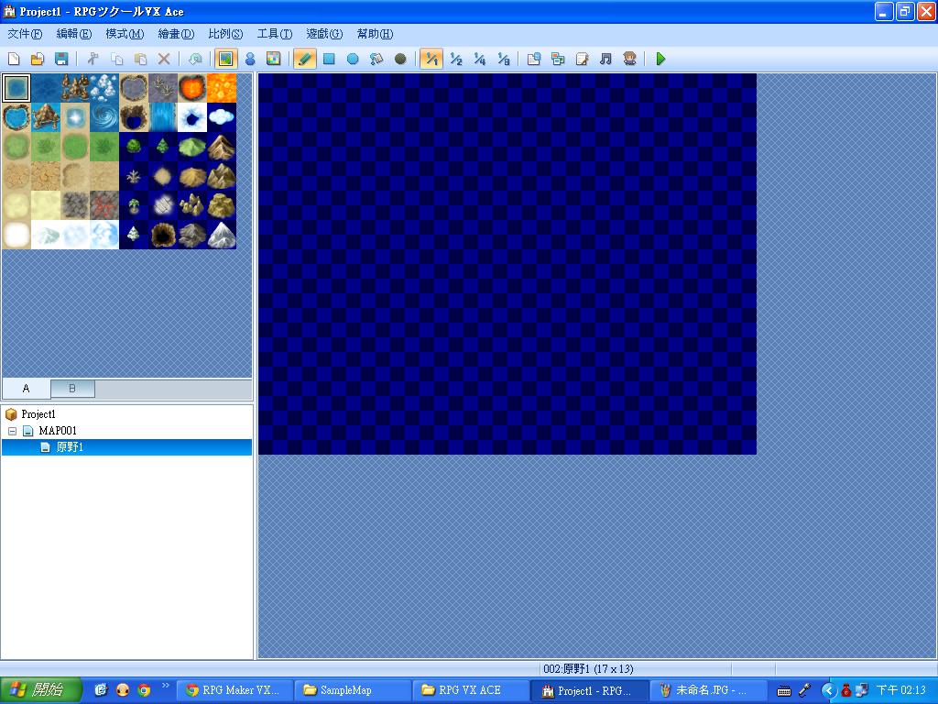Viewport: 938px width, 704px height.
Task: Click the Undo toolbar icon
Action: point(195,59)
